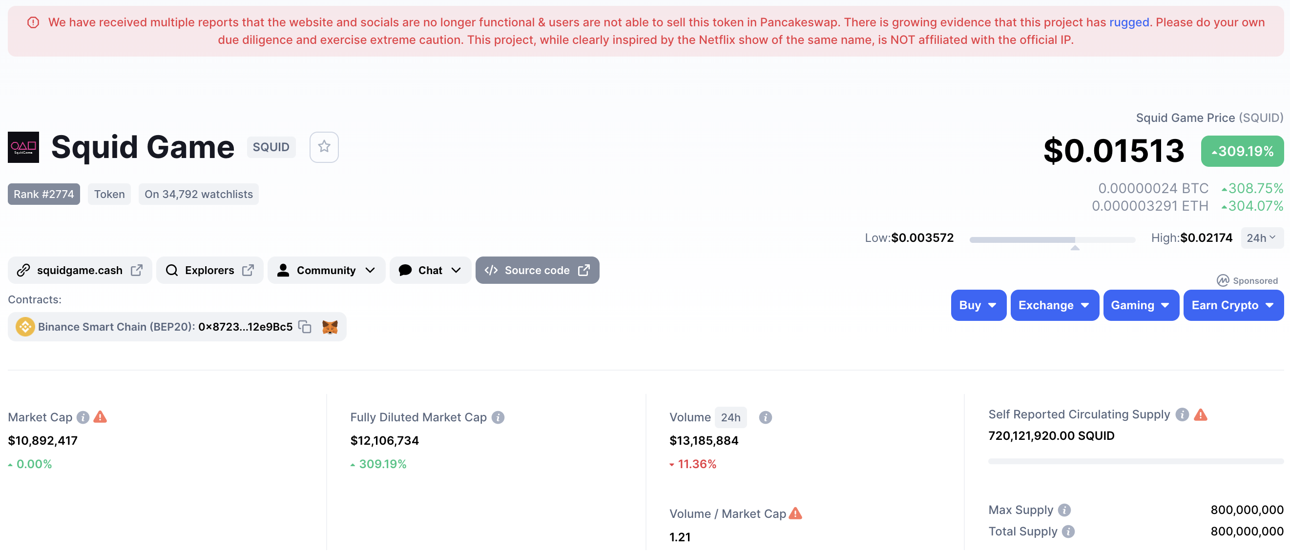Click Circulating Supply warning triangle
1290x553 pixels.
point(1200,415)
